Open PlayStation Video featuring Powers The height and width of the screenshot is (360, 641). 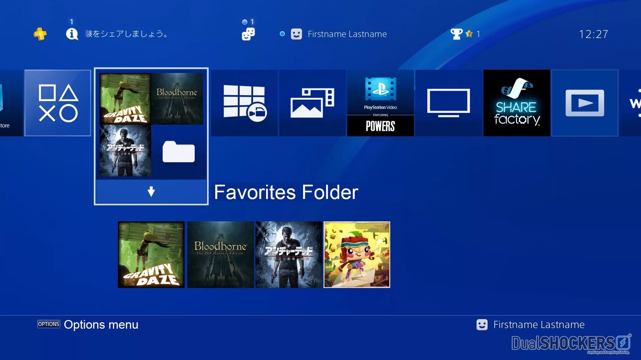point(381,103)
